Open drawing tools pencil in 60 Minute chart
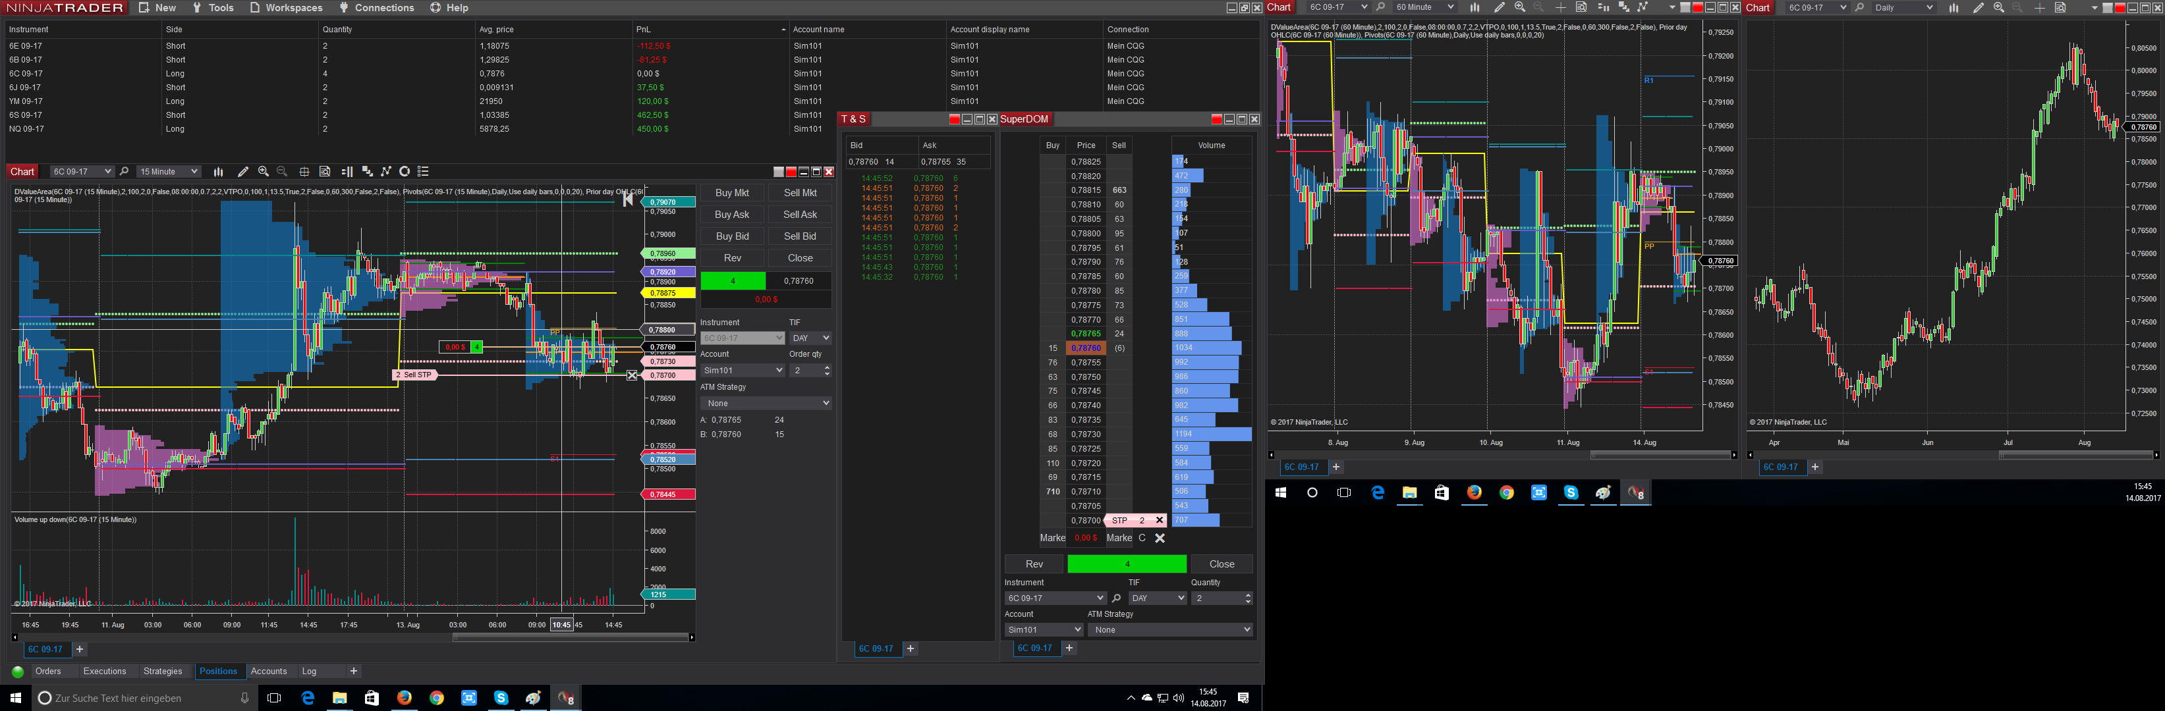2165x711 pixels. [1498, 7]
